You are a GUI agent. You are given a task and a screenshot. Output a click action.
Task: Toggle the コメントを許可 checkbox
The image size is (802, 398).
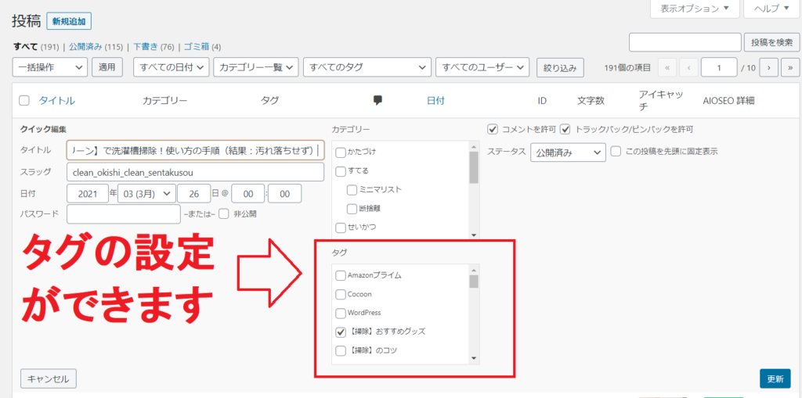click(x=493, y=129)
